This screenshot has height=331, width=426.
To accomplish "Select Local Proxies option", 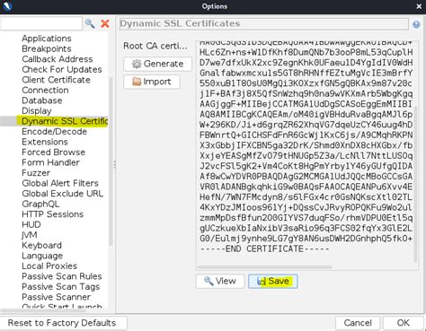I will tap(49, 266).
